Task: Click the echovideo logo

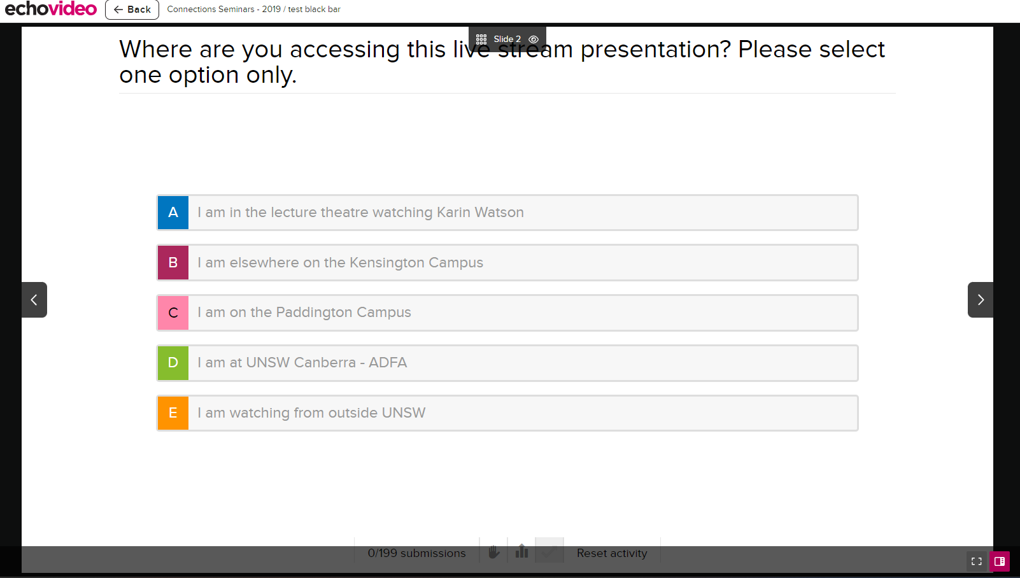Action: coord(51,10)
